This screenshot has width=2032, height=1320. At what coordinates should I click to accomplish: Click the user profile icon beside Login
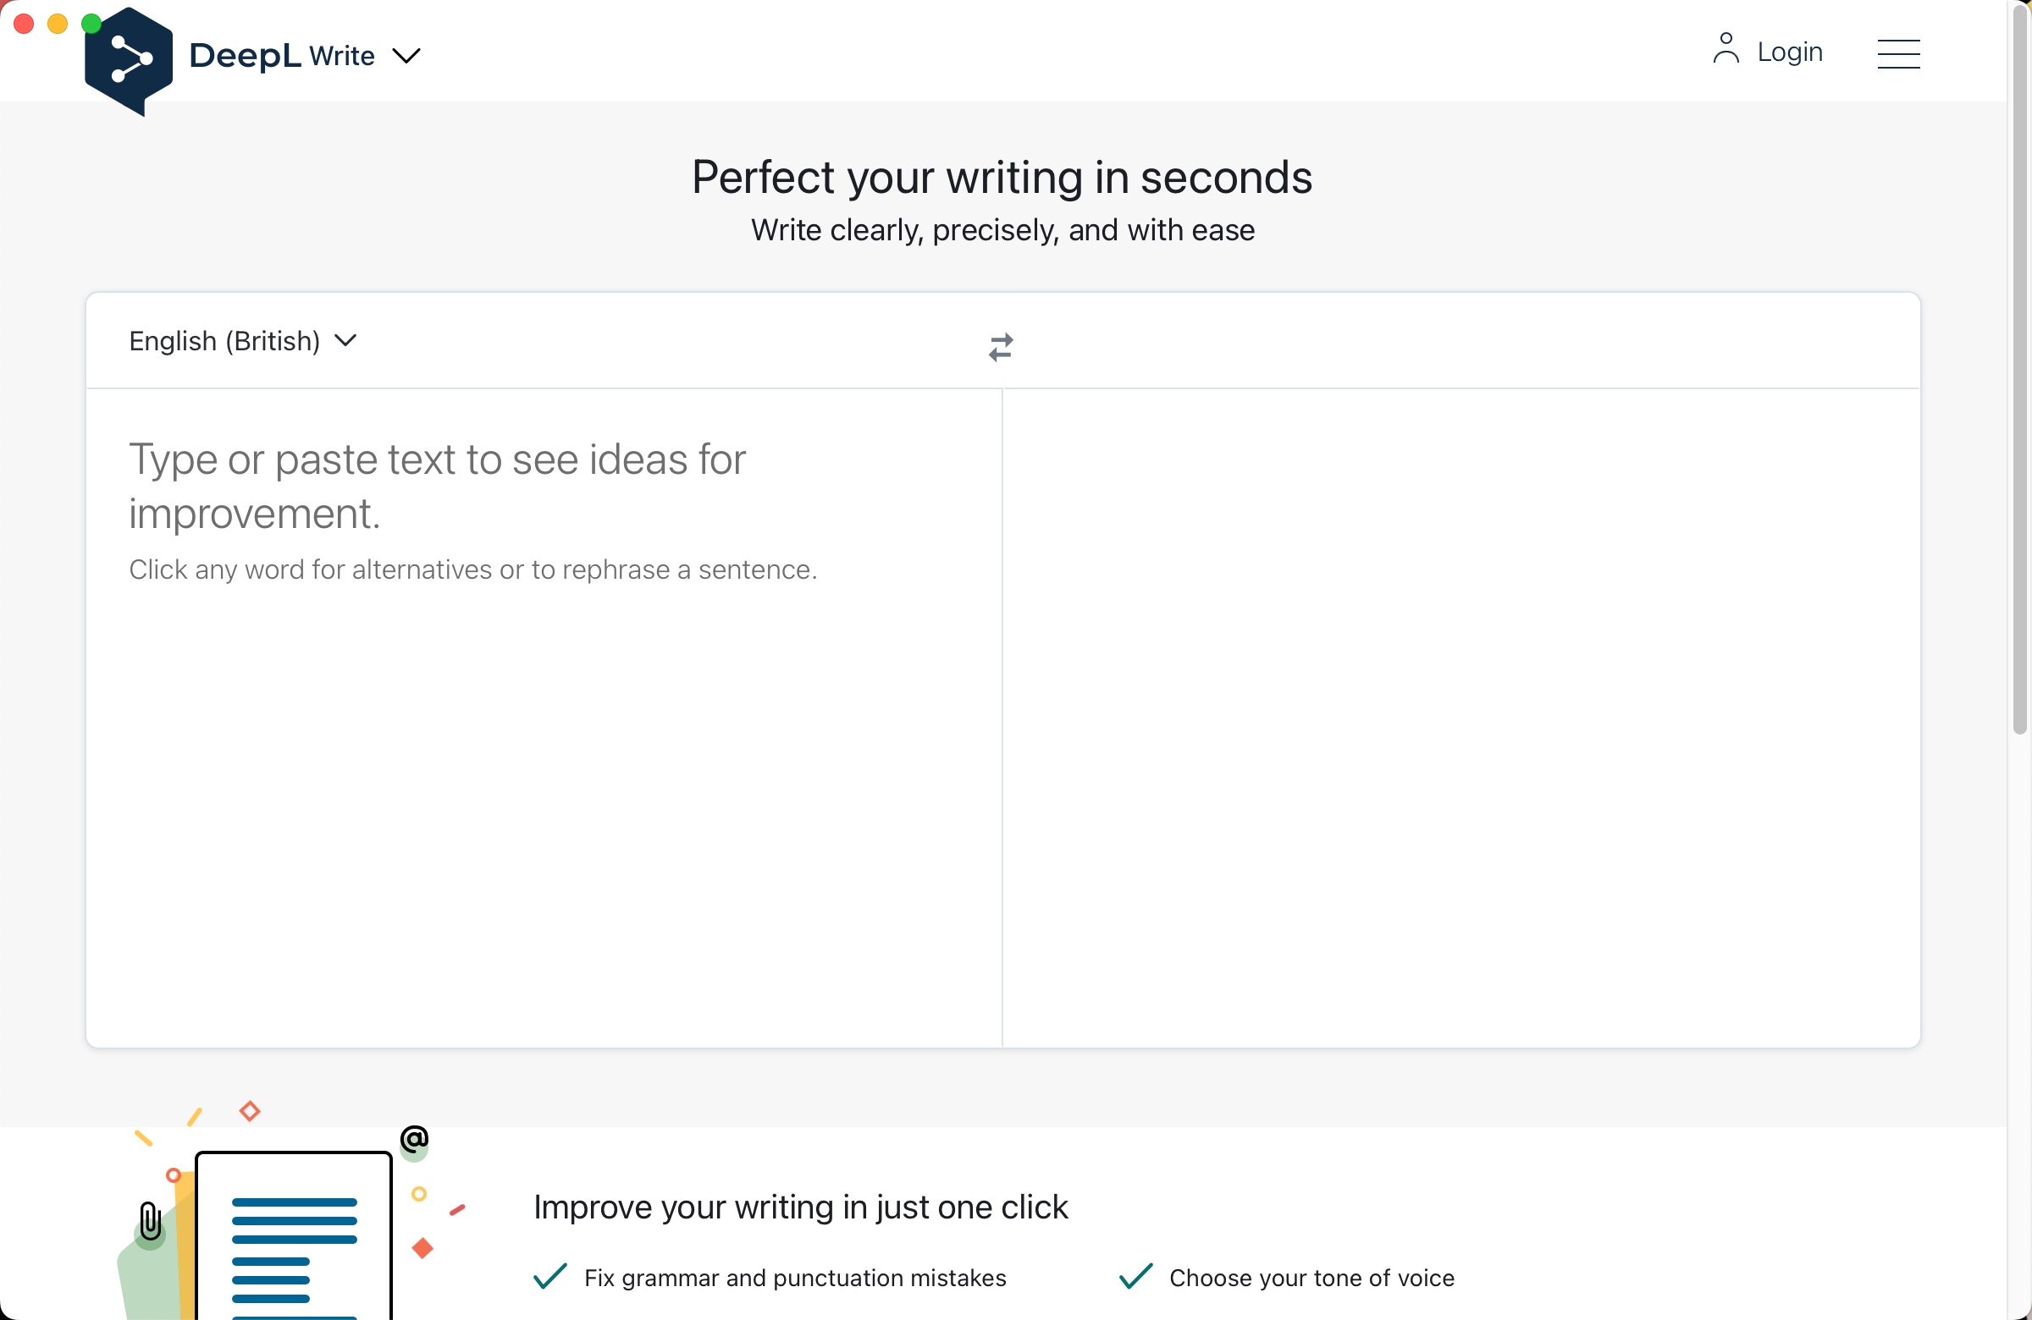[1725, 49]
